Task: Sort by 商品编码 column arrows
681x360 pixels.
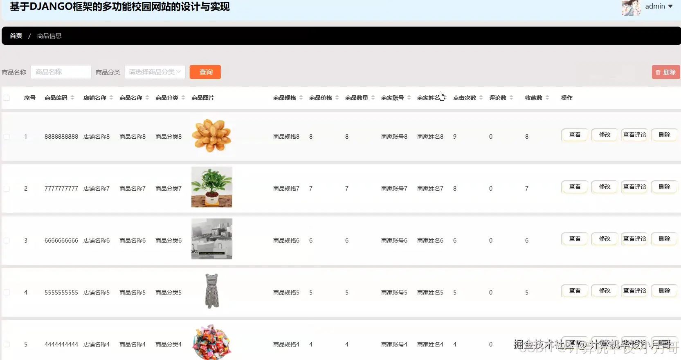Action: 72,98
